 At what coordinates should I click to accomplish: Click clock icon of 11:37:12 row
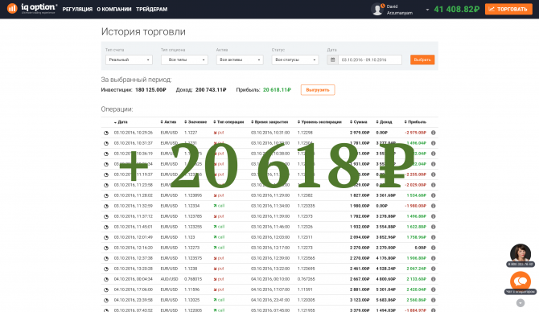point(106,216)
